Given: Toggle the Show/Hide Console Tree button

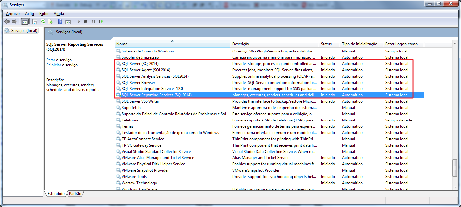Looking at the screenshot, I should tap(25, 21).
